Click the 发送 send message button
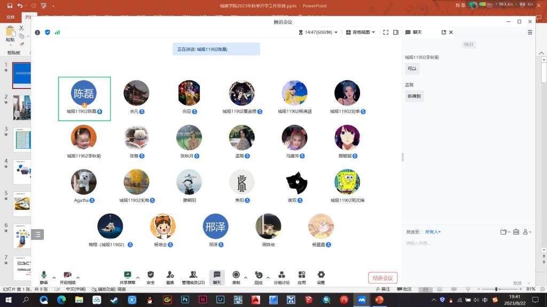The height and width of the screenshot is (307, 547). click(517, 283)
